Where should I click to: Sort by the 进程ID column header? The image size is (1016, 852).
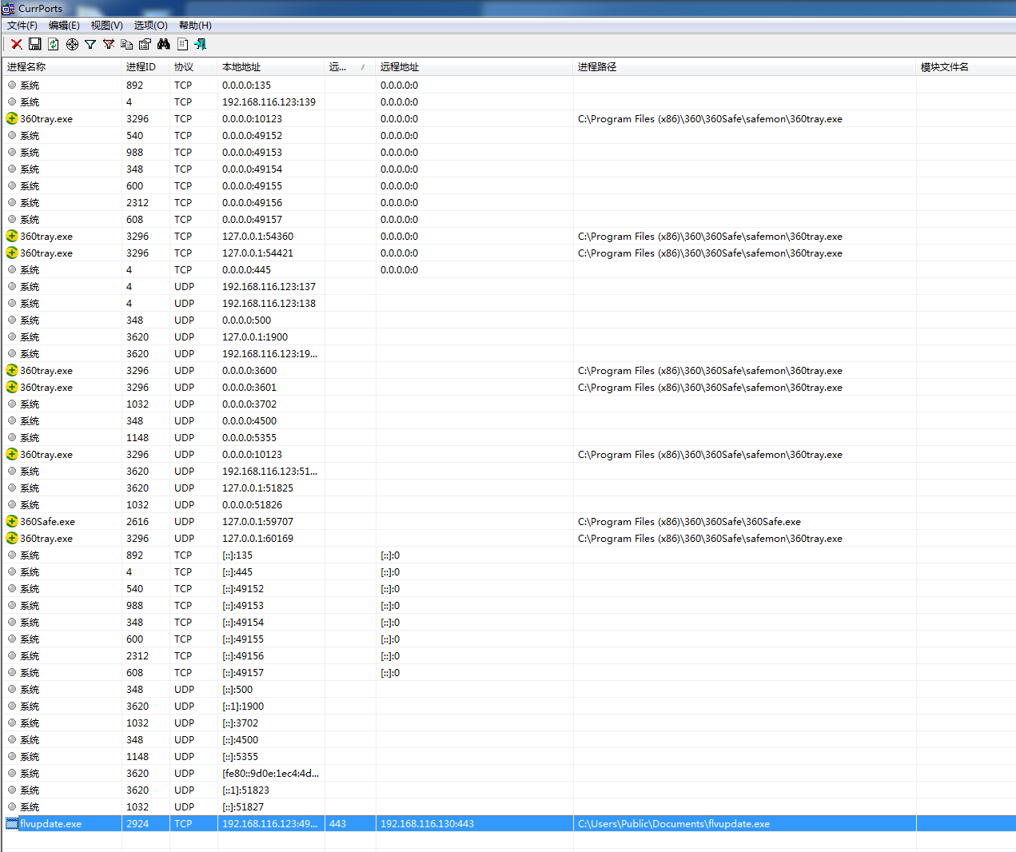point(141,67)
